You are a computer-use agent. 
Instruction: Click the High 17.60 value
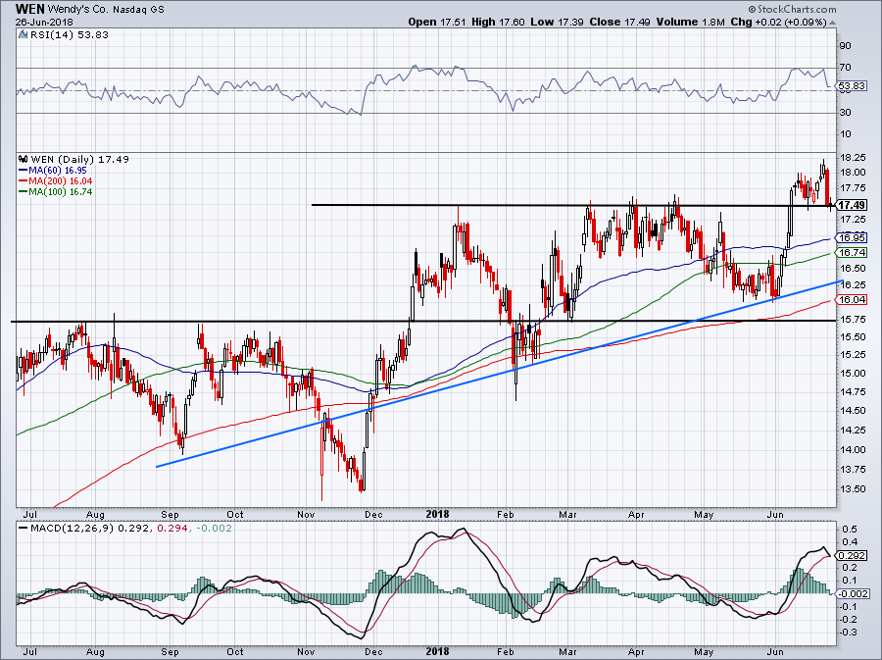pos(498,22)
